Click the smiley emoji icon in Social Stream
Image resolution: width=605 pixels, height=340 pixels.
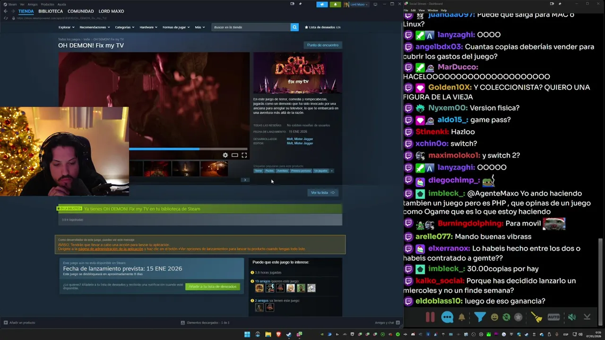coord(494,317)
